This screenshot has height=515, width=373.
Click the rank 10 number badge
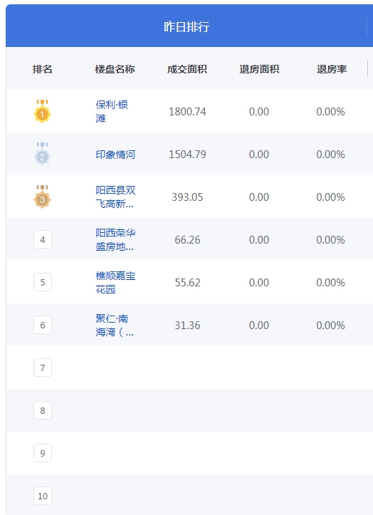[x=43, y=496]
